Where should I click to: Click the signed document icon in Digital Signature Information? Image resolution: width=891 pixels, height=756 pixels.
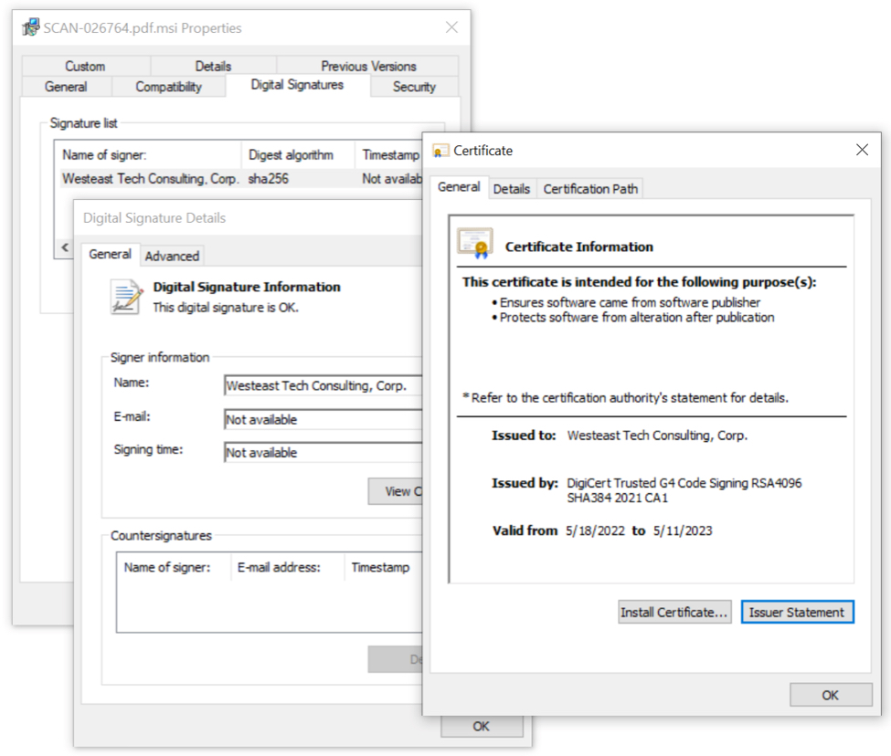click(126, 296)
